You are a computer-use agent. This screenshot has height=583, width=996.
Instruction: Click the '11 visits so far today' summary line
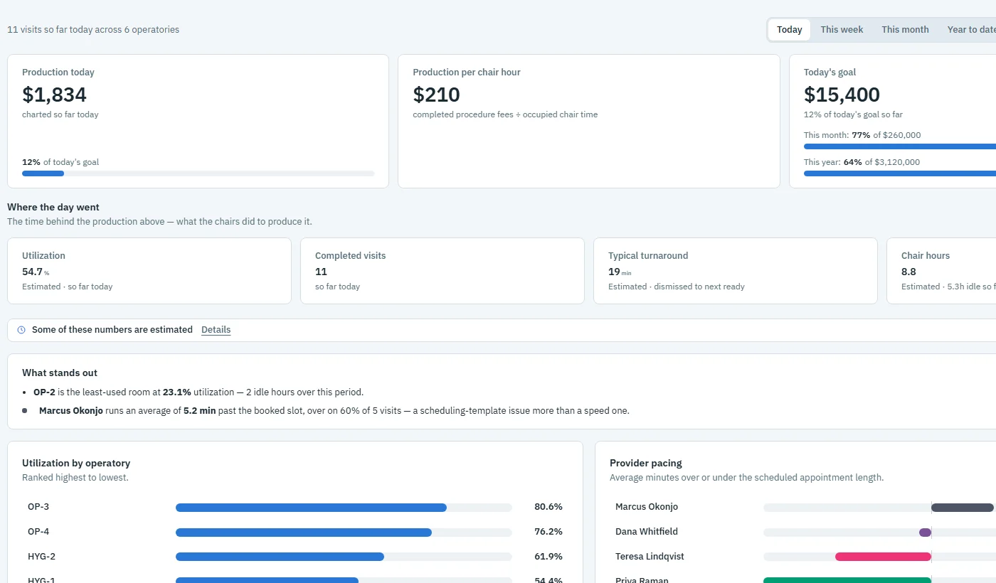(93, 30)
